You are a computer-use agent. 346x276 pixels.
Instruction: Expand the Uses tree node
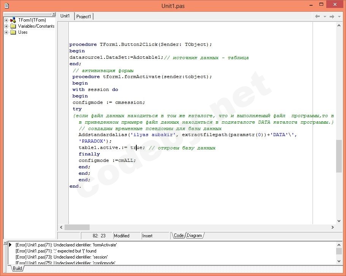(6, 32)
